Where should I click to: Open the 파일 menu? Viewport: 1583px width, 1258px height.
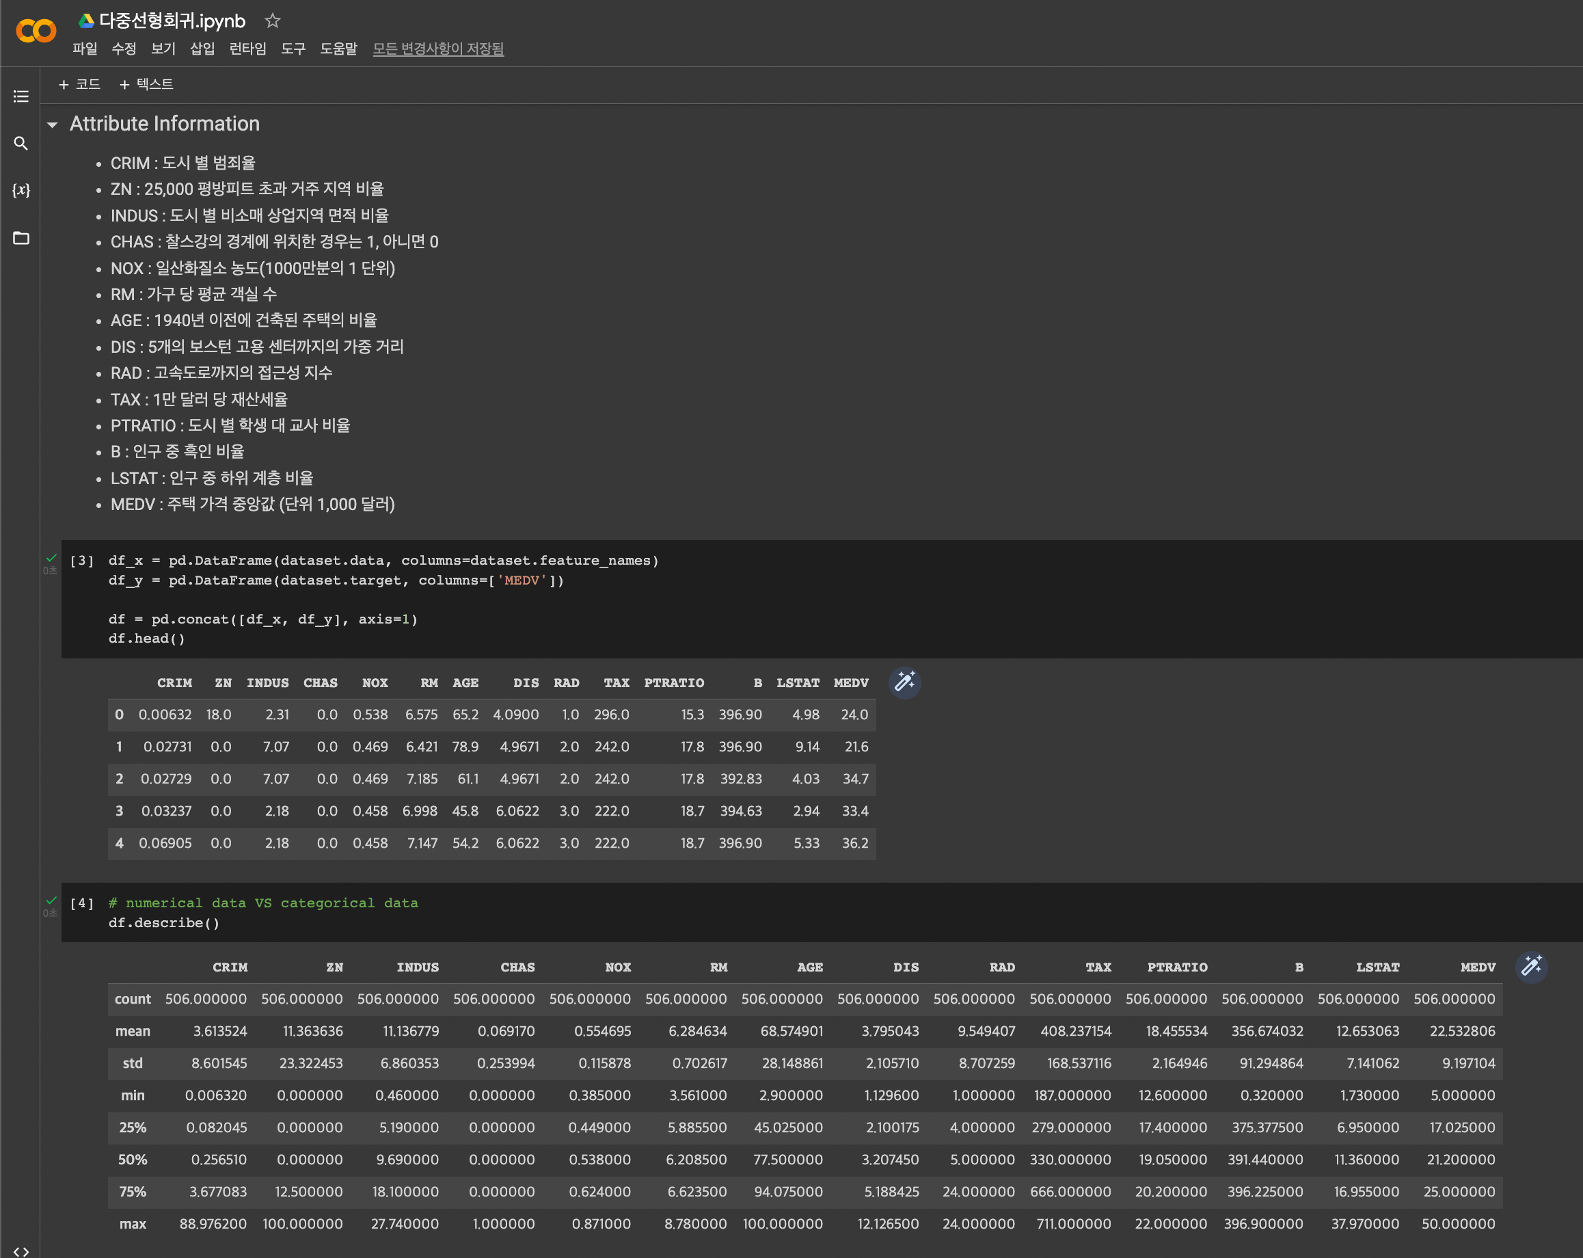(x=85, y=49)
